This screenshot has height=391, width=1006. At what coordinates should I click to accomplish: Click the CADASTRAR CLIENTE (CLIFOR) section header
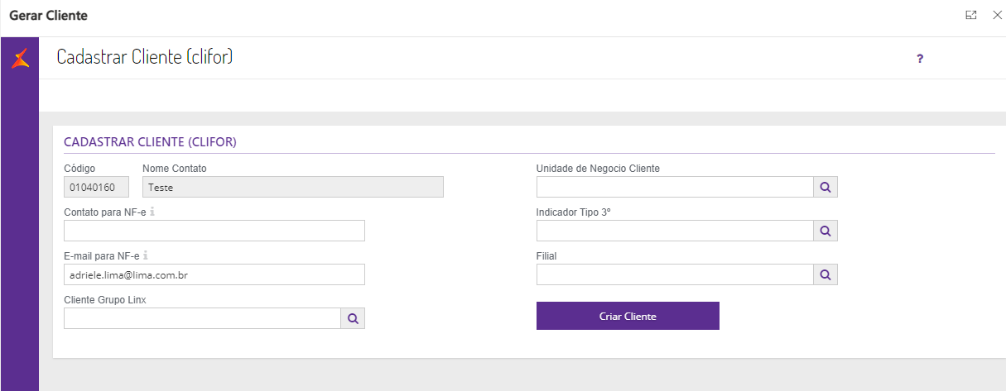150,142
